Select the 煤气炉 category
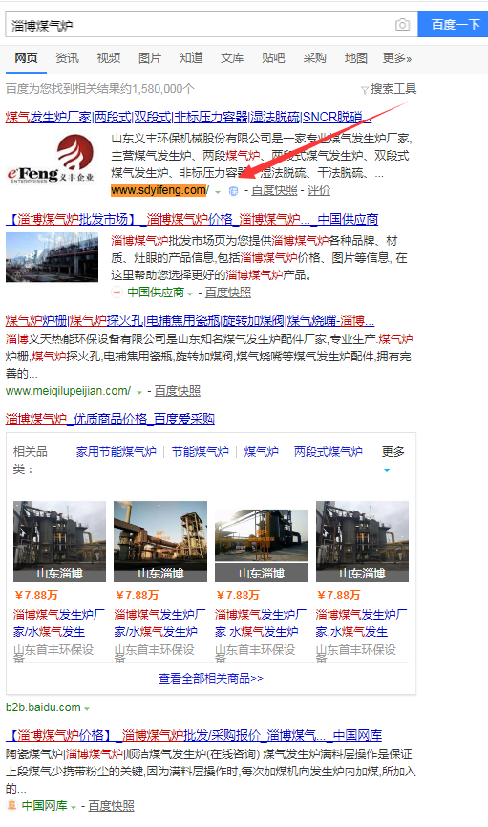Screen dimensions: 488x827 [x=261, y=452]
